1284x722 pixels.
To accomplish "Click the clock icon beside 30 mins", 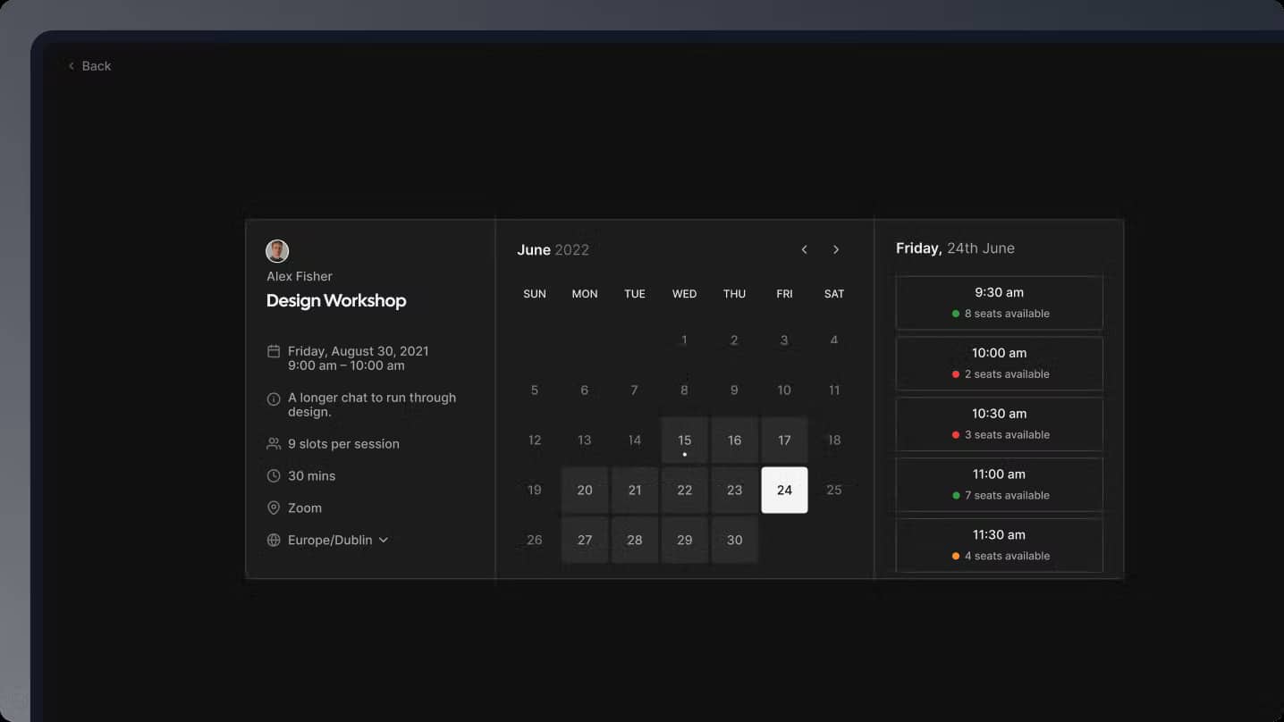I will pos(274,476).
